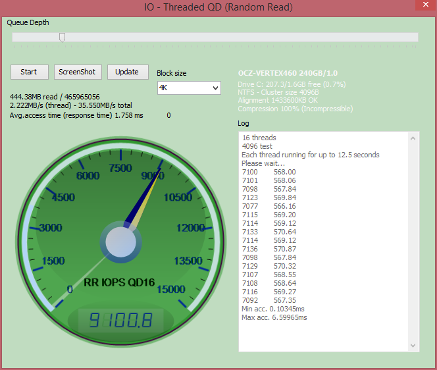Click 'NTFS - Cluster size 4096B' text

click(278, 92)
